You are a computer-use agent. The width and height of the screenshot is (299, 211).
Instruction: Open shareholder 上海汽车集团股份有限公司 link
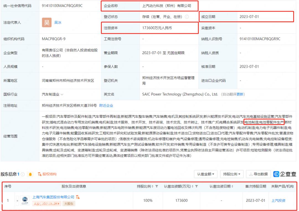point(53,197)
